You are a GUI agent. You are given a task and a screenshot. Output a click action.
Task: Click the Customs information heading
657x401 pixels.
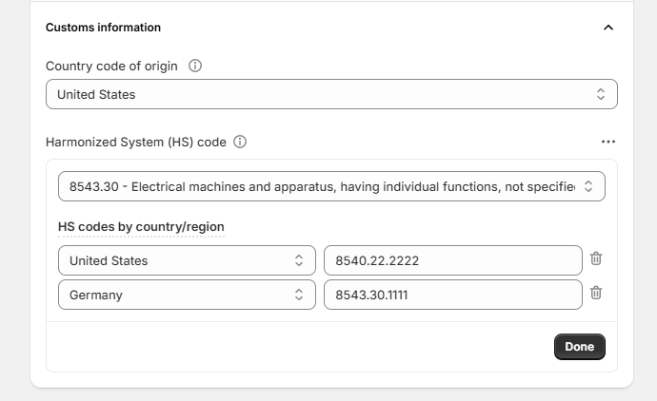click(x=103, y=28)
